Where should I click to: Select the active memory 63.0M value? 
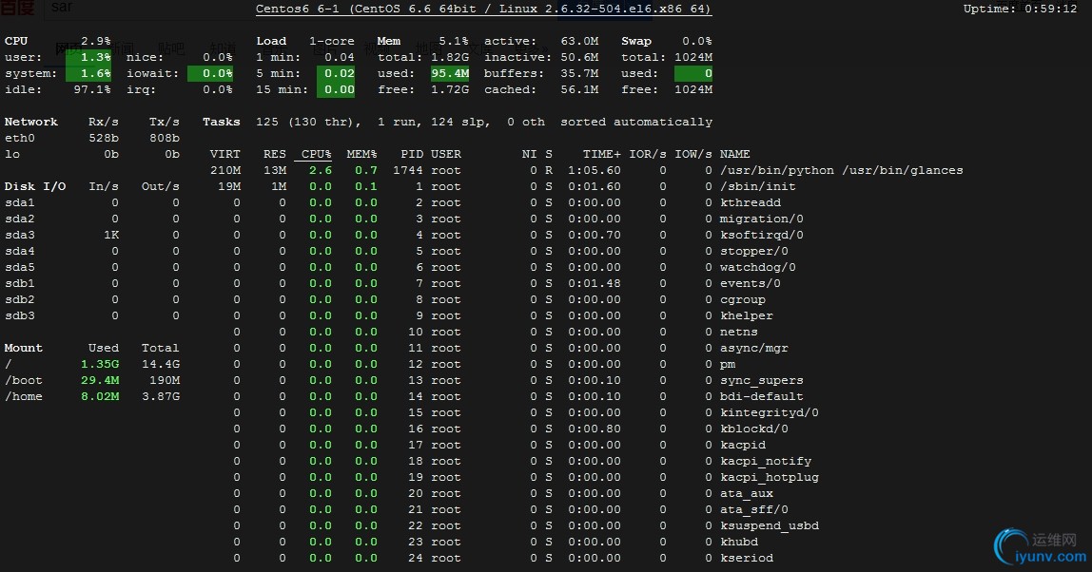point(579,41)
